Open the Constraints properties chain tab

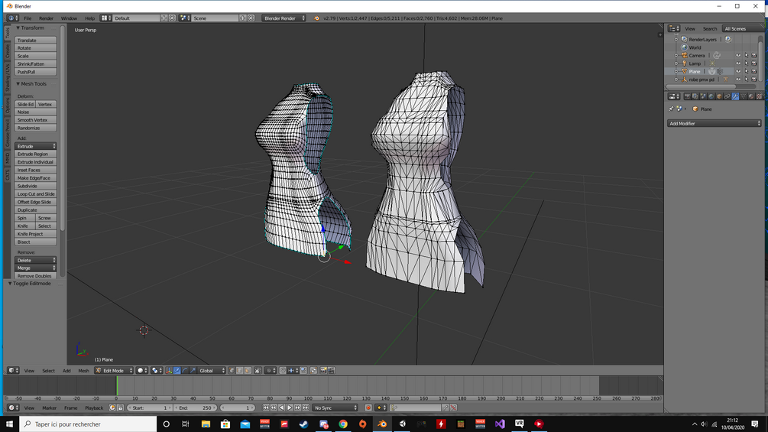click(727, 96)
